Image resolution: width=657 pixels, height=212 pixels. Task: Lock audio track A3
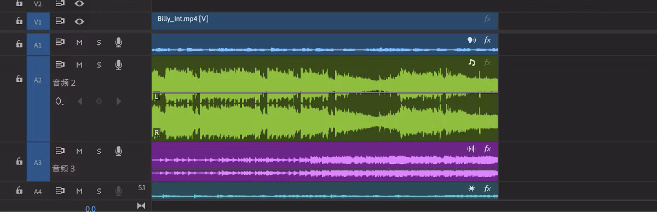pyautogui.click(x=19, y=162)
